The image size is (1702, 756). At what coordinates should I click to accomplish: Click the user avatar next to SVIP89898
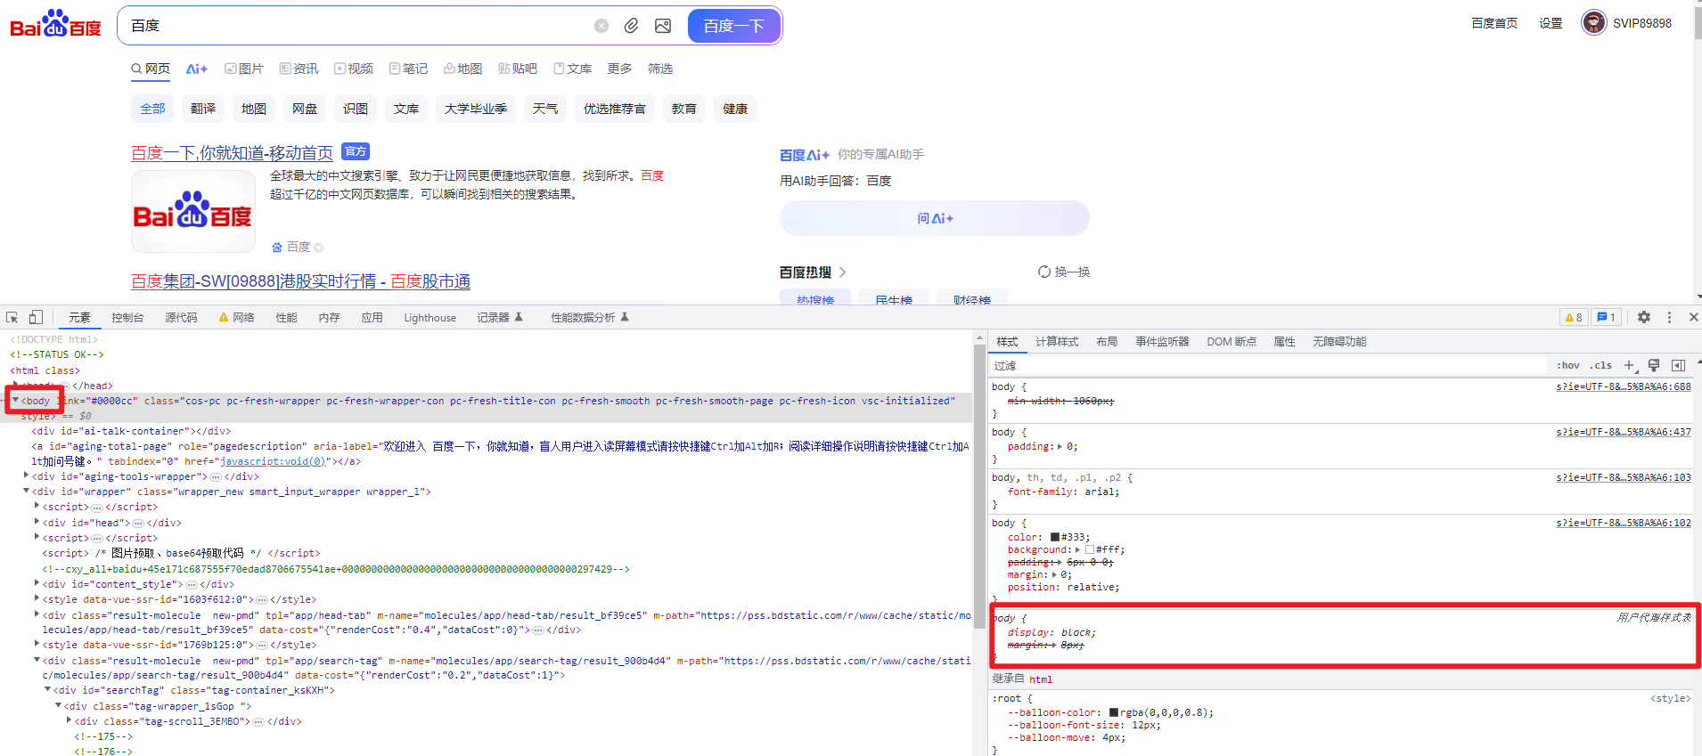(1594, 22)
